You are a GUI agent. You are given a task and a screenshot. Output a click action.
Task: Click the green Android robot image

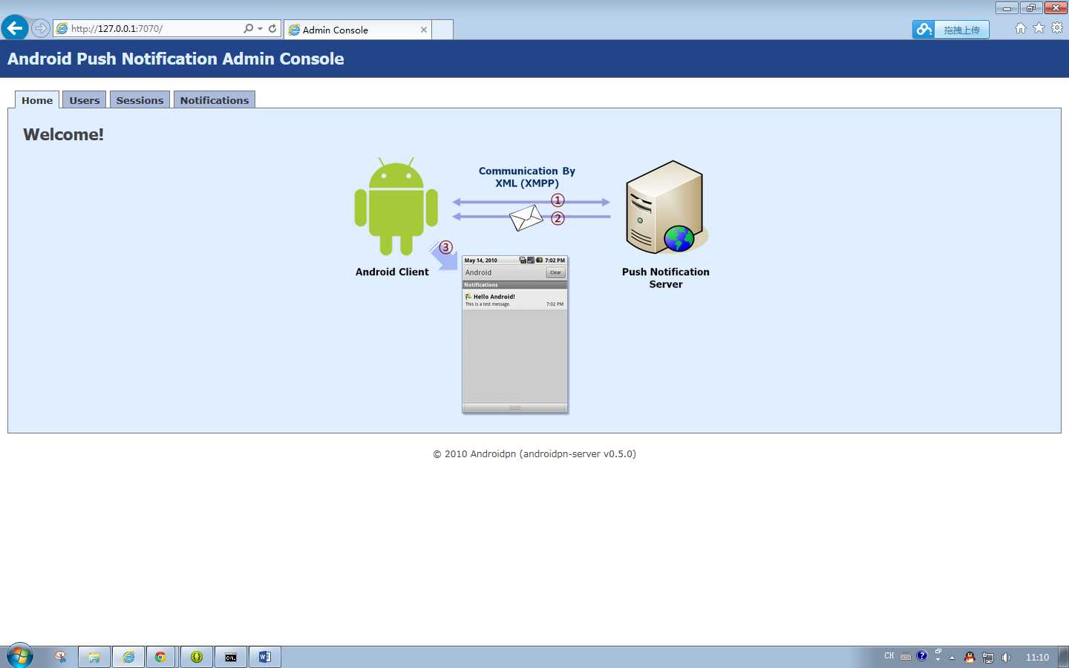pyautogui.click(x=396, y=206)
